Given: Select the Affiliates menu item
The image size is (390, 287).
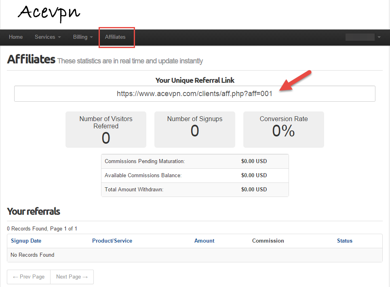Looking at the screenshot, I should (x=115, y=37).
